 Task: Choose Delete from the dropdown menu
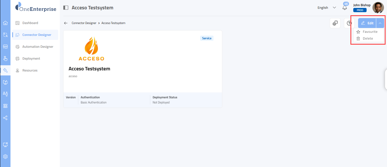[368, 38]
